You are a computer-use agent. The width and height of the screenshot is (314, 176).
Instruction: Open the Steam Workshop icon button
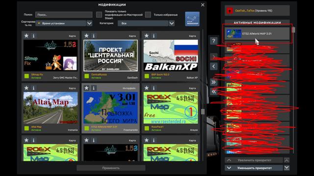click(192, 19)
